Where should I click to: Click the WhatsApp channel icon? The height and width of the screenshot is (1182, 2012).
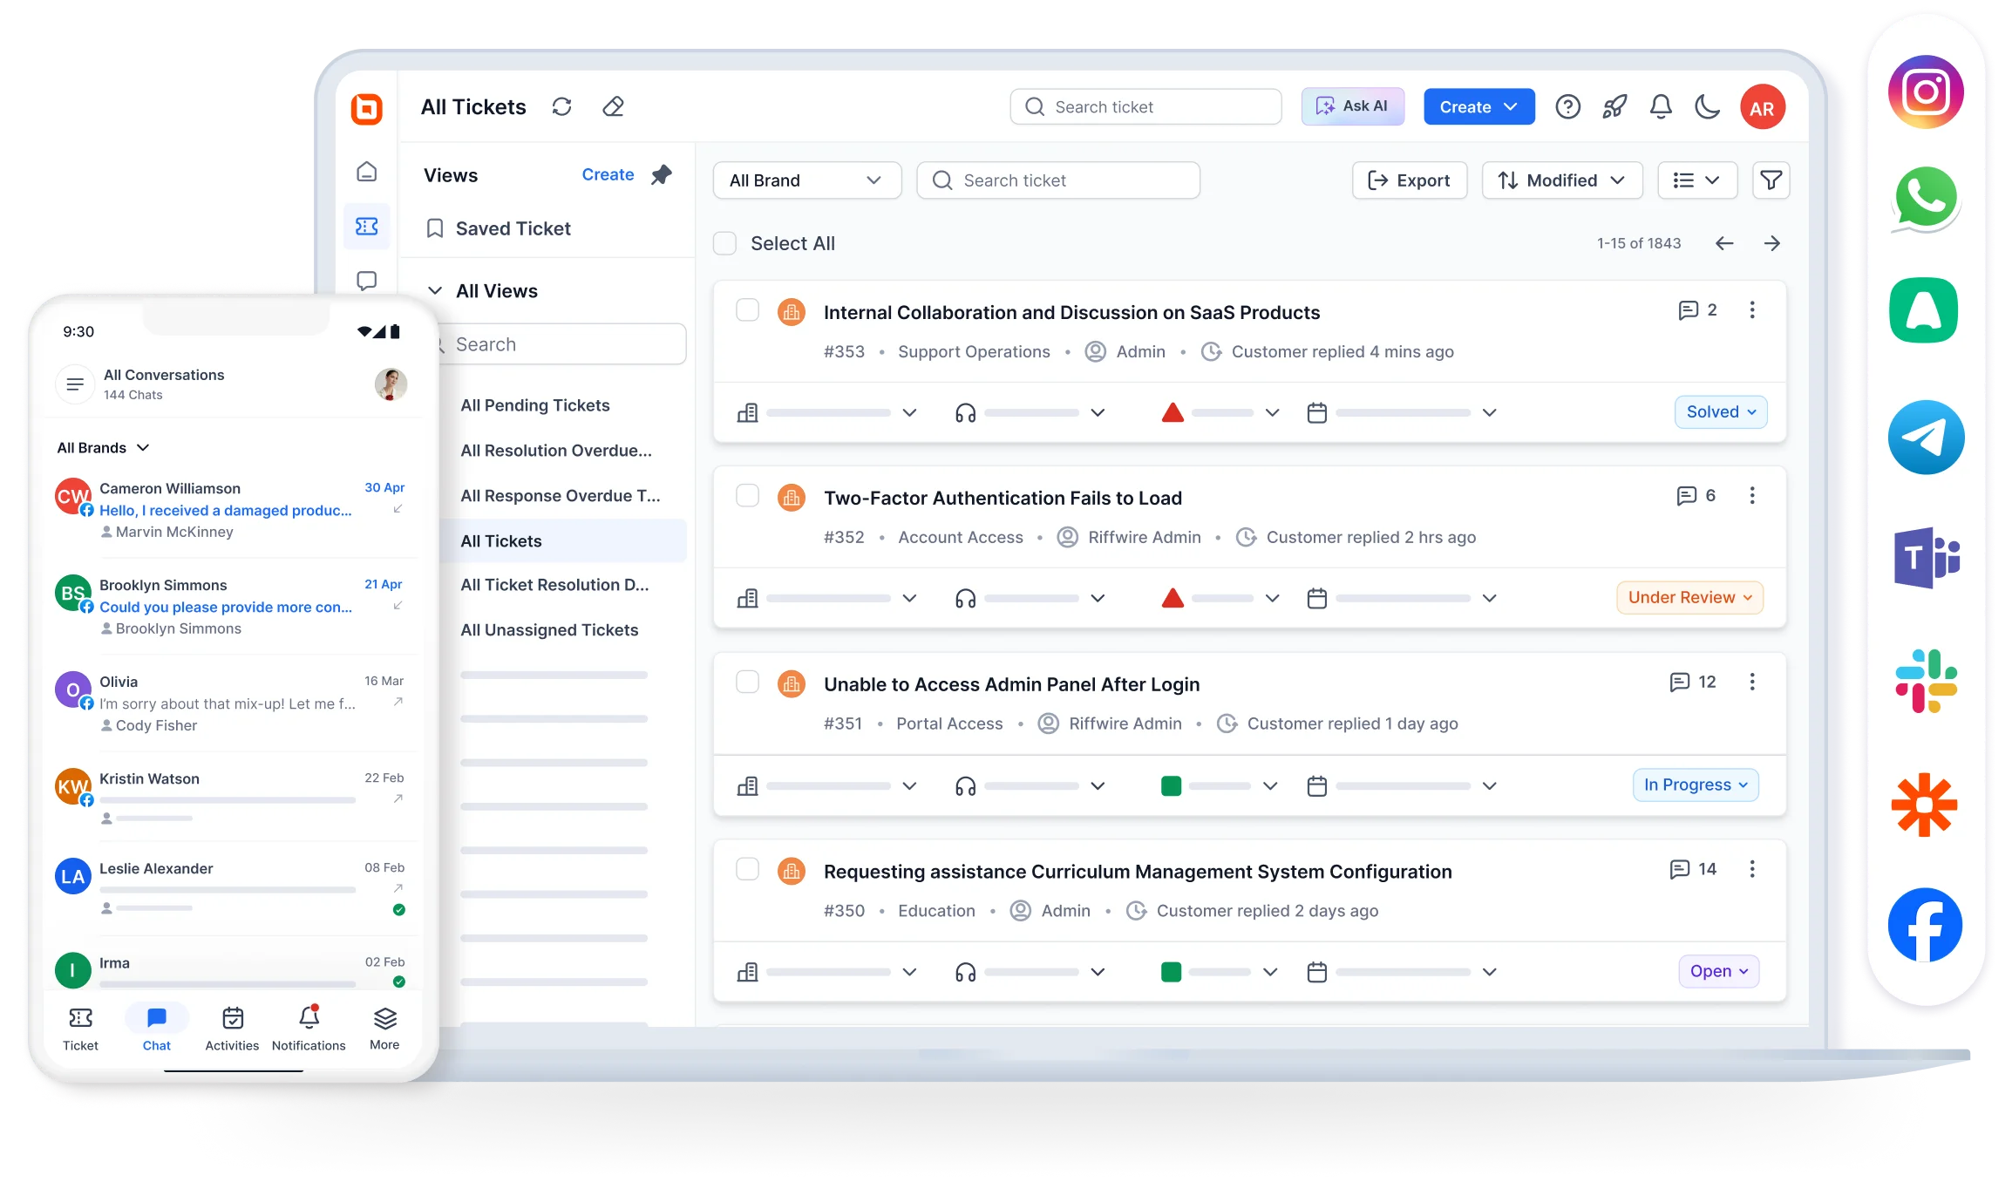coord(1925,200)
